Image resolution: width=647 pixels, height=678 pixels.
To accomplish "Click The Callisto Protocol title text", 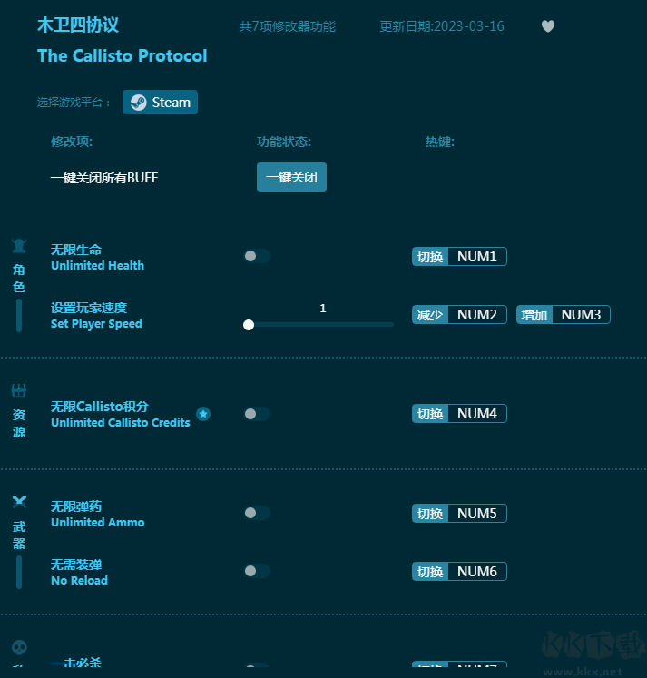I will [x=122, y=55].
